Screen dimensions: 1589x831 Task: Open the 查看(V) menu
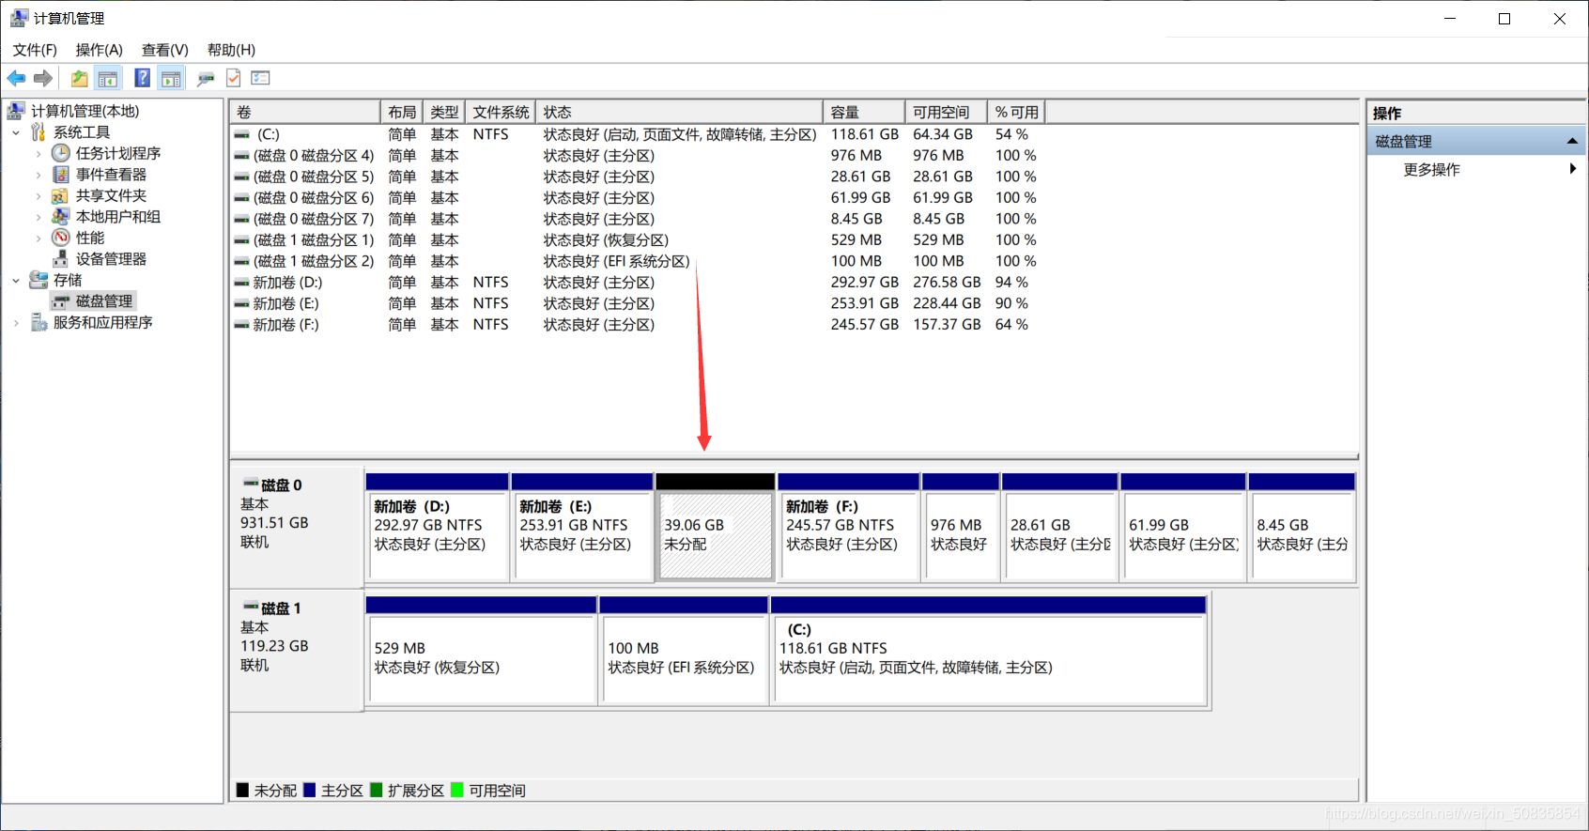coord(165,50)
